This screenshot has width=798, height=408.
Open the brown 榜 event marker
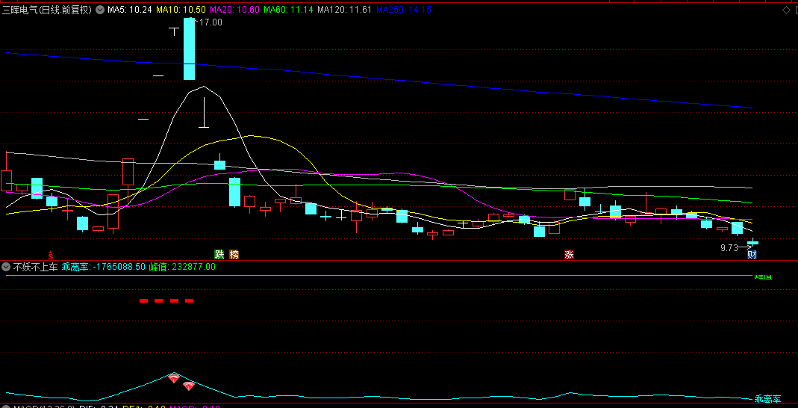234,254
